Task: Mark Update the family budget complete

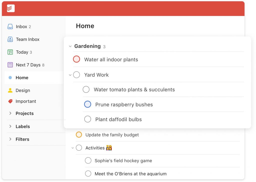Action: tap(79, 135)
